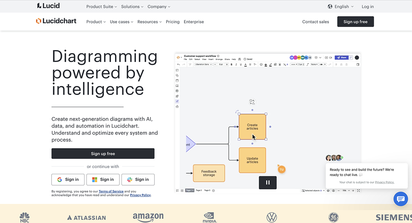The height and width of the screenshot is (223, 412).
Task: Open the Insert menu in the editor
Action: [x=211, y=59]
